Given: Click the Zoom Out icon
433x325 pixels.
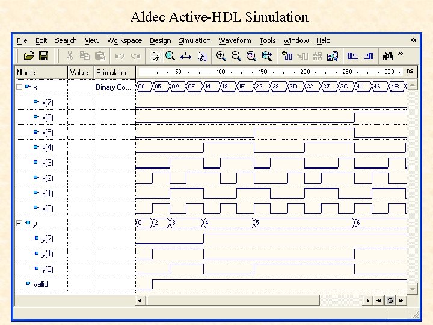Looking at the screenshot, I should pyautogui.click(x=236, y=56).
